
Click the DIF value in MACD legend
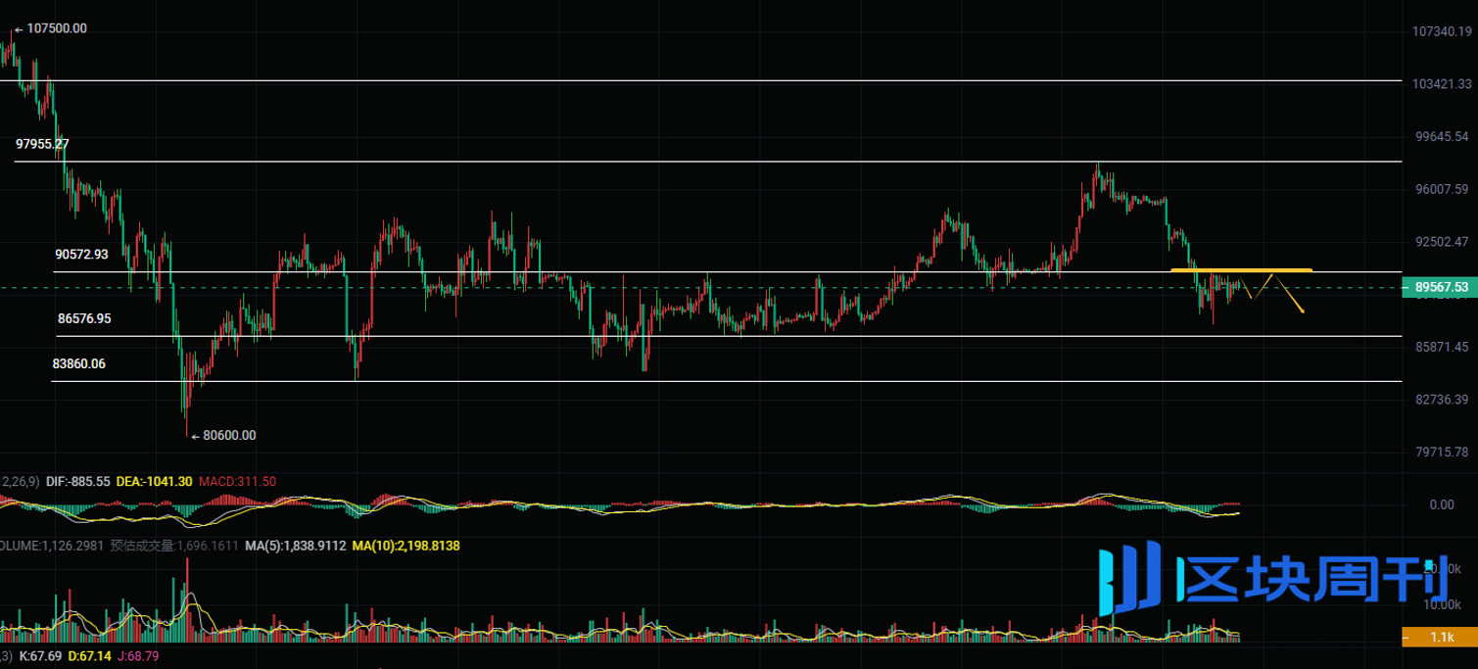coord(77,482)
